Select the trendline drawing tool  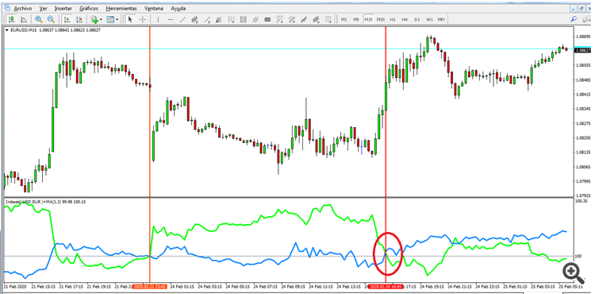[182, 19]
